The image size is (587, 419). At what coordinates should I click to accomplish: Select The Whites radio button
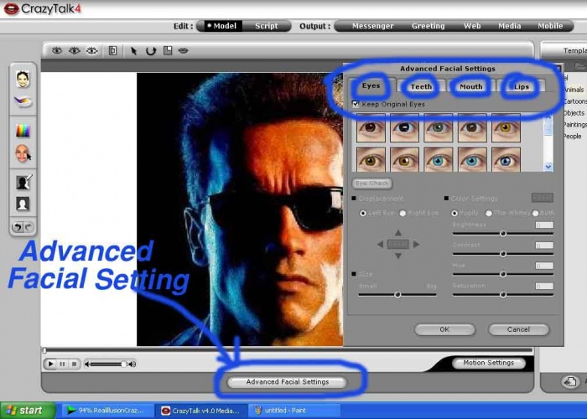point(489,213)
